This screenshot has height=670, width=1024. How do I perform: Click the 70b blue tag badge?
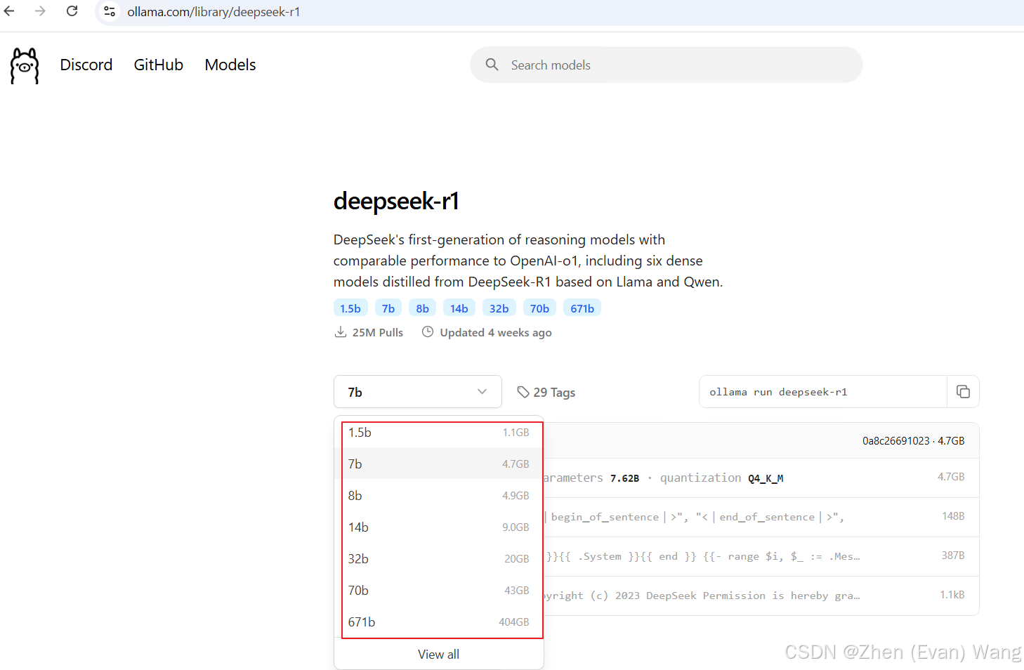click(x=539, y=308)
